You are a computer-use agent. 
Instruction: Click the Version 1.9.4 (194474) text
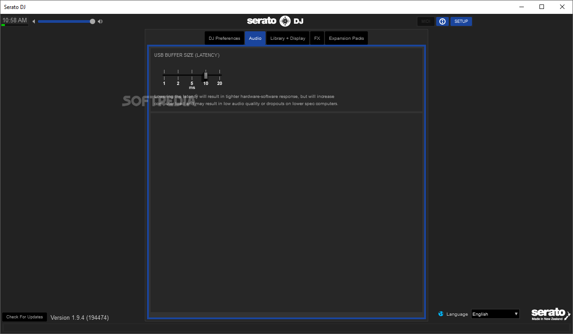point(80,317)
